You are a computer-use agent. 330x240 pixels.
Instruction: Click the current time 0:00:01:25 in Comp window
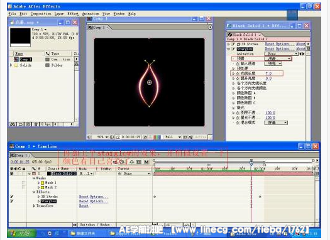(x=131, y=137)
